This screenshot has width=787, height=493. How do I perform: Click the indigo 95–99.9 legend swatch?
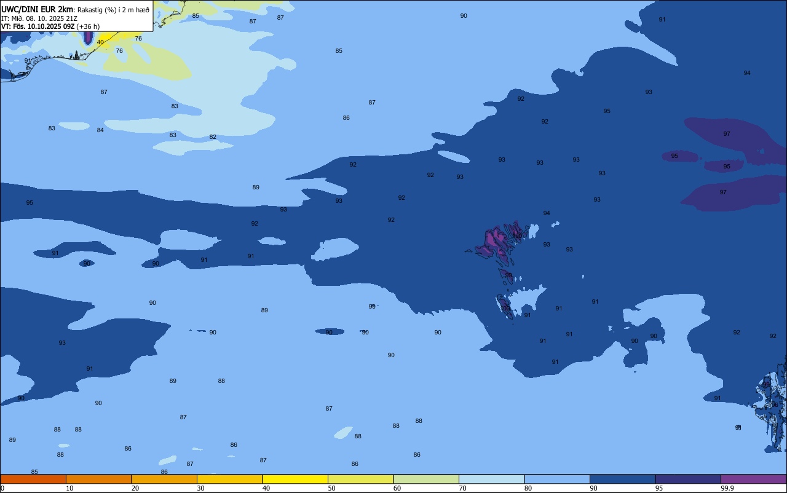tap(688, 479)
